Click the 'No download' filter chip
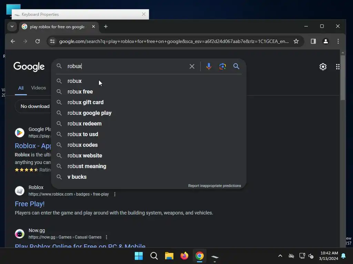The height and width of the screenshot is (264, 353). coord(34,107)
